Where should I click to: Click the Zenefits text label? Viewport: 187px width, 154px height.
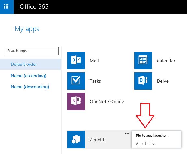click(98, 140)
